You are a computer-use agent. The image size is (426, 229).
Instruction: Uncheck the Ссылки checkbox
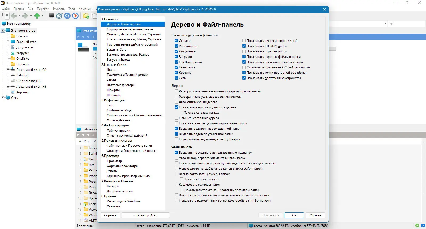pos(176,41)
